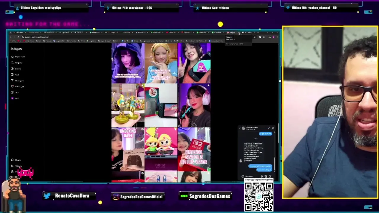Open the purple hoodie girl post thumbnail

[x=128, y=63]
